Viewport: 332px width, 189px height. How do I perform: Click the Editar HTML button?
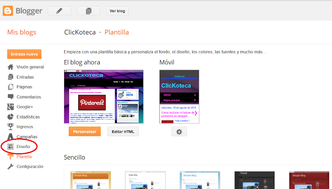click(123, 131)
